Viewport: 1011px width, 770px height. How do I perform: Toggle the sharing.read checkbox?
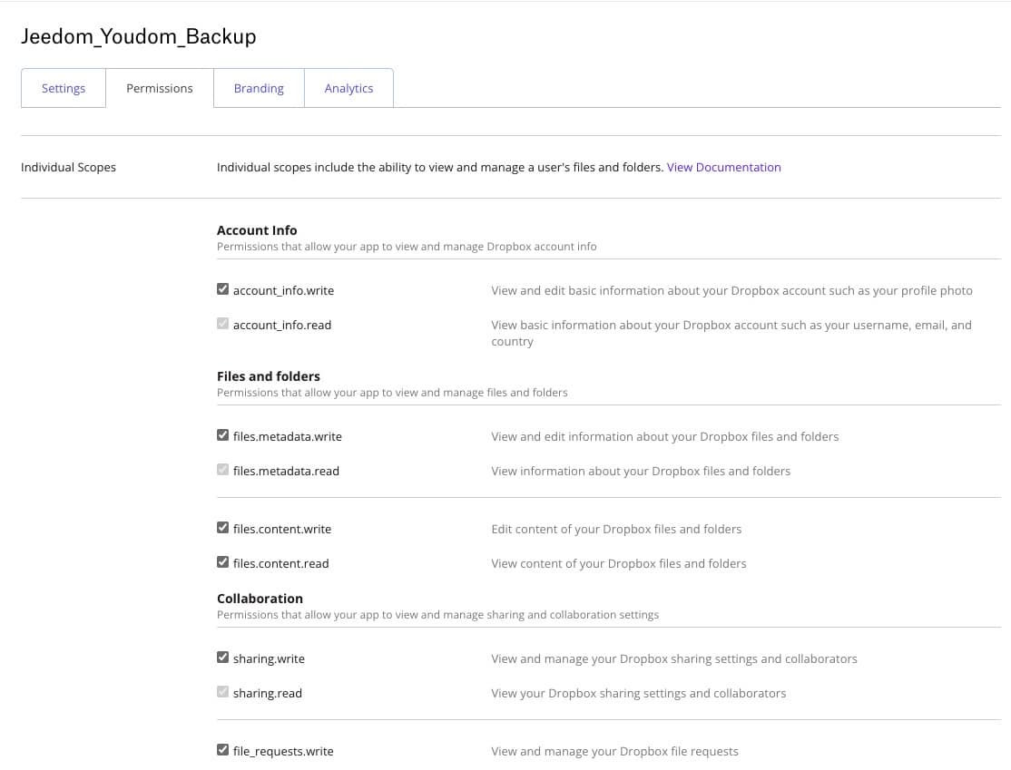[x=223, y=692]
